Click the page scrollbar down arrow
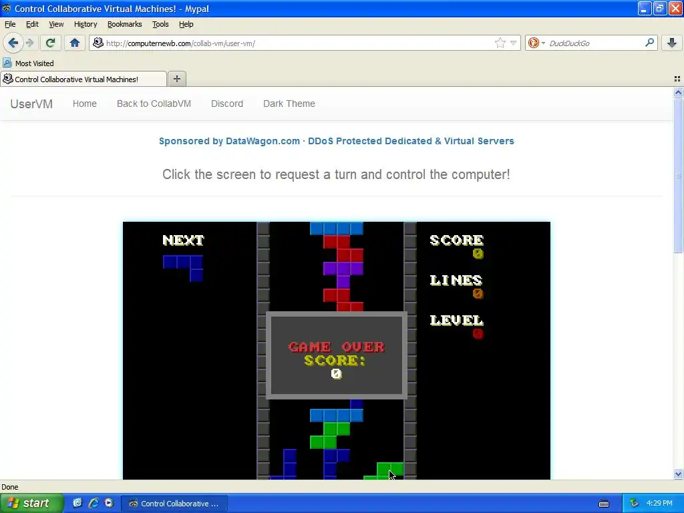The width and height of the screenshot is (684, 513). point(678,474)
